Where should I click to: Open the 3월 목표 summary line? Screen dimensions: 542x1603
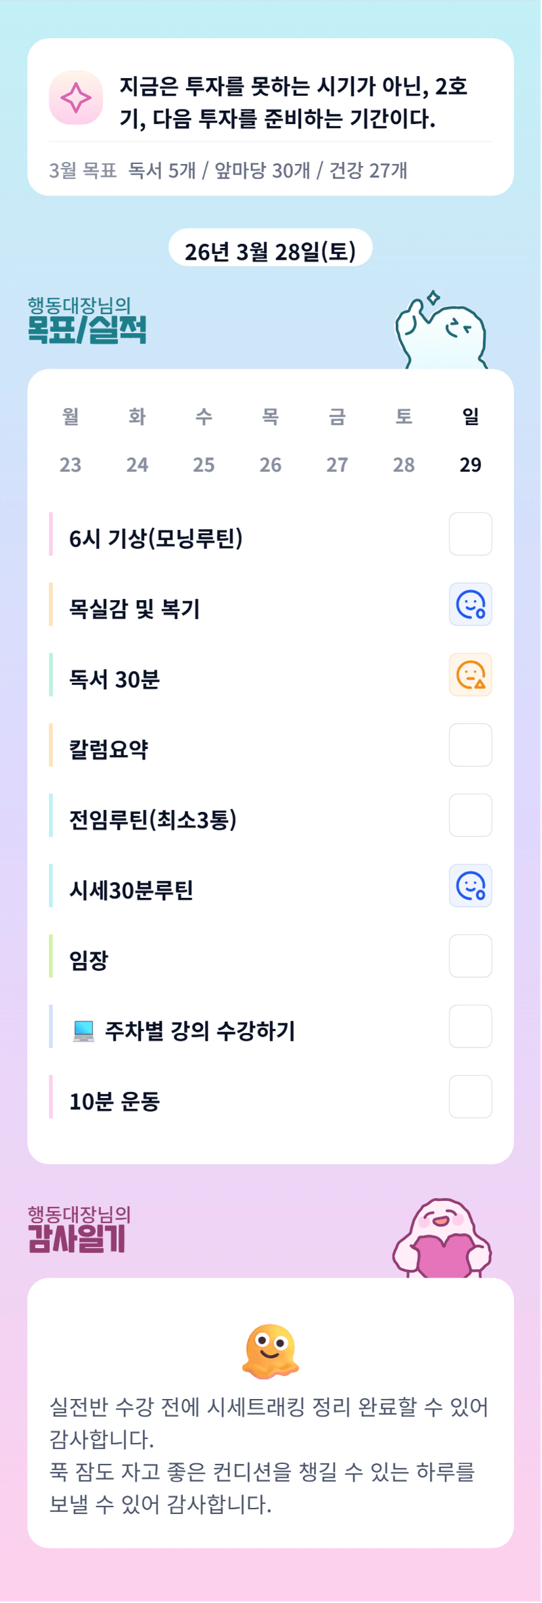(x=228, y=171)
